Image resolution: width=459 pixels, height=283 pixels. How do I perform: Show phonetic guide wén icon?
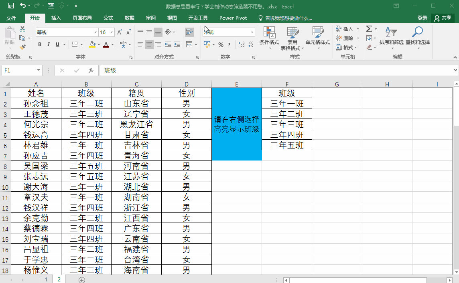tap(123, 44)
